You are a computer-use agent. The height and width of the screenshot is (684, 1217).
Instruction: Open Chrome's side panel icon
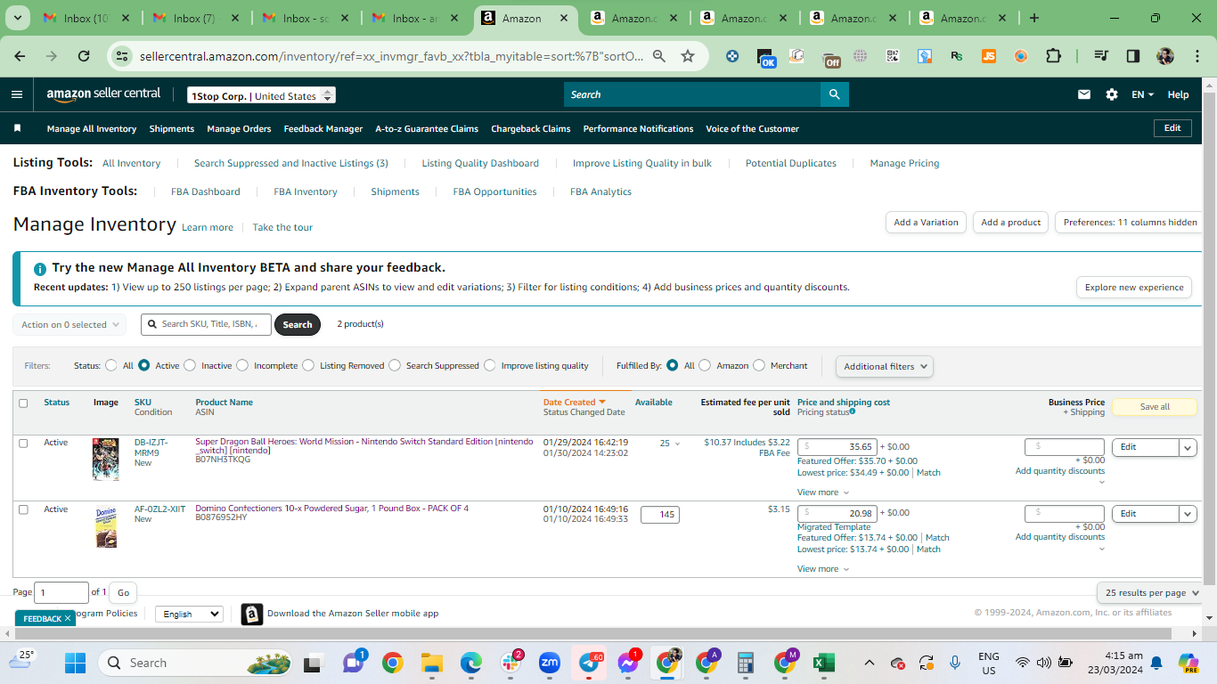[x=1133, y=56]
